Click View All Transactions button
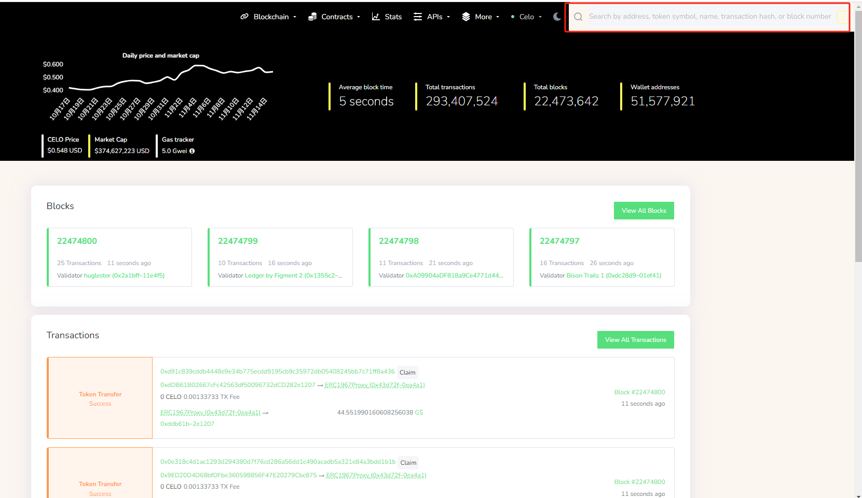 [x=635, y=340]
